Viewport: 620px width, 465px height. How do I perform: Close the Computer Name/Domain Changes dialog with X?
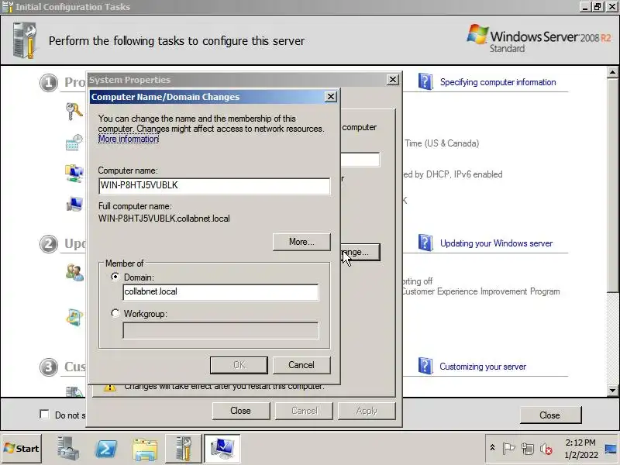pyautogui.click(x=331, y=96)
